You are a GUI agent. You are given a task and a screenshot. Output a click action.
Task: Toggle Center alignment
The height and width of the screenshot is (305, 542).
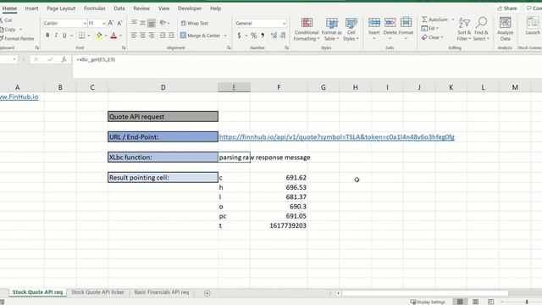tap(143, 36)
